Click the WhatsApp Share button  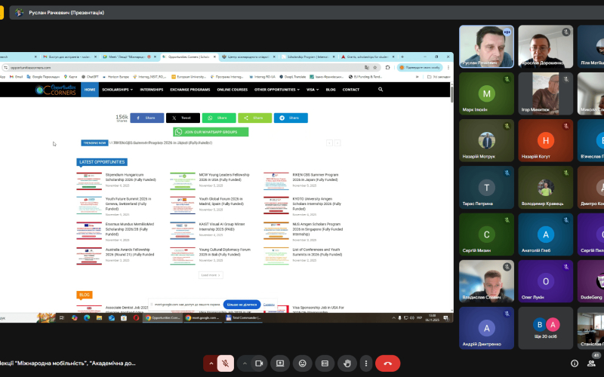coord(219,118)
